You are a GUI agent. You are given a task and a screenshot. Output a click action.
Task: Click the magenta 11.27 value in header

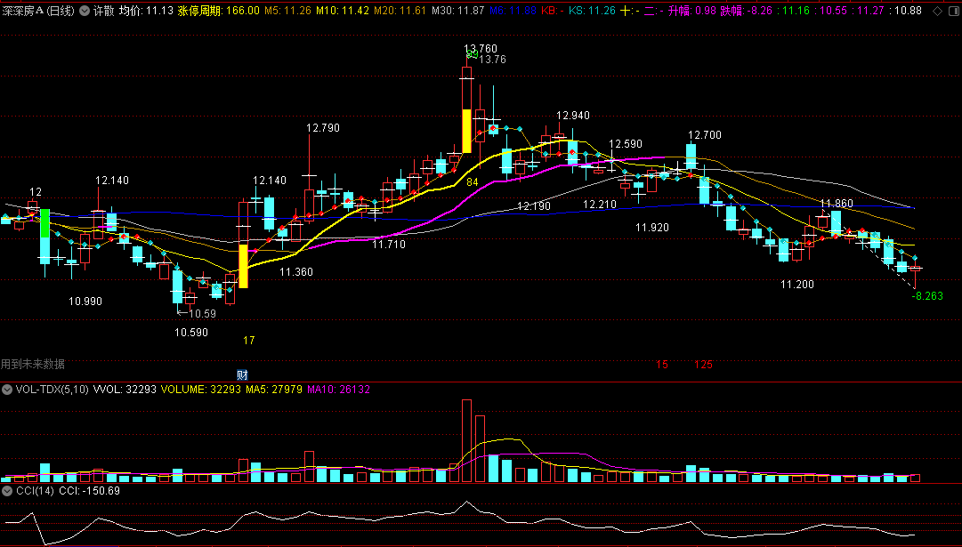point(871,11)
